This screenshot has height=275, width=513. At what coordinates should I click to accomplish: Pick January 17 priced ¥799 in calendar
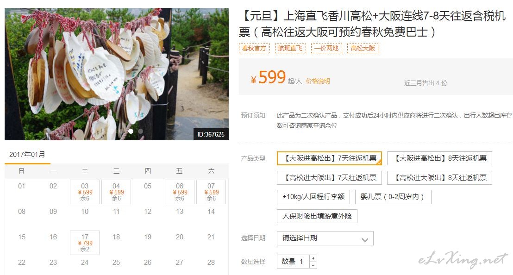(x=85, y=243)
